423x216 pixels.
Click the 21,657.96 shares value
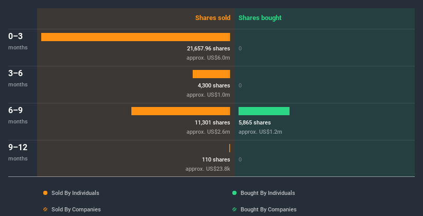tap(209, 48)
